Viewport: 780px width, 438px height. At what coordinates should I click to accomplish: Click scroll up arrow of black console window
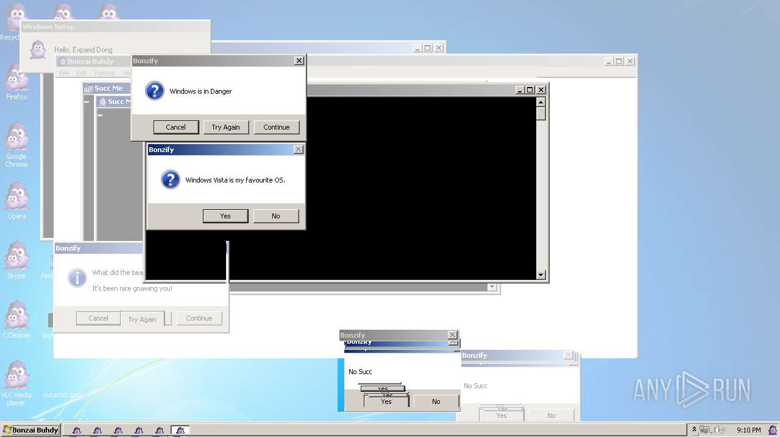[541, 102]
